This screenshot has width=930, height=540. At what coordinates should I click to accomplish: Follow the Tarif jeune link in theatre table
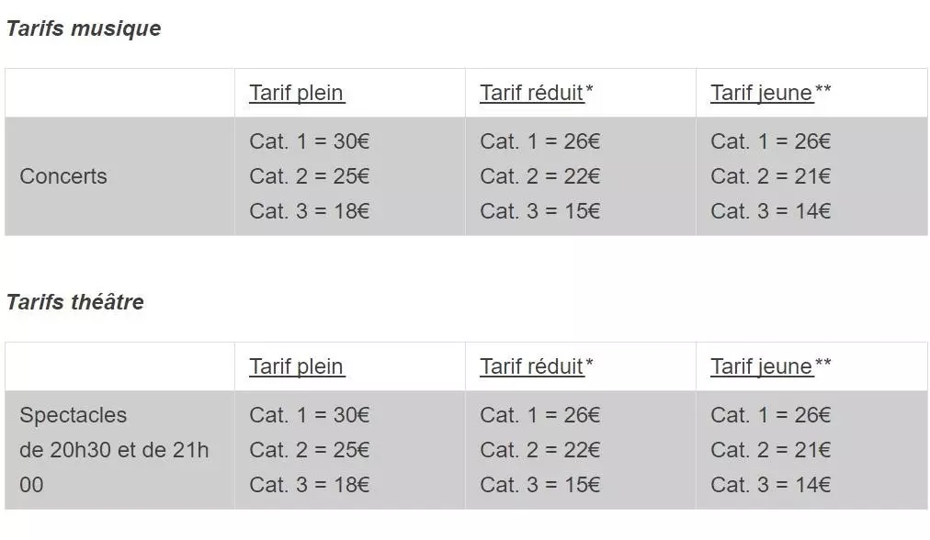pos(762,366)
